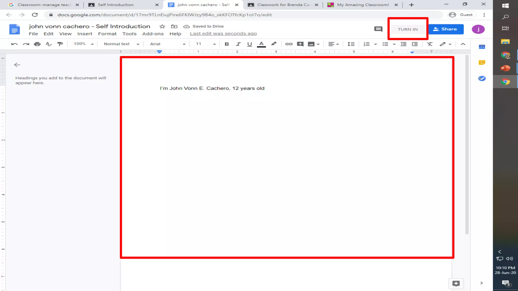Open the bulleted list style dropdown arrow
The image size is (518, 291).
(394, 44)
